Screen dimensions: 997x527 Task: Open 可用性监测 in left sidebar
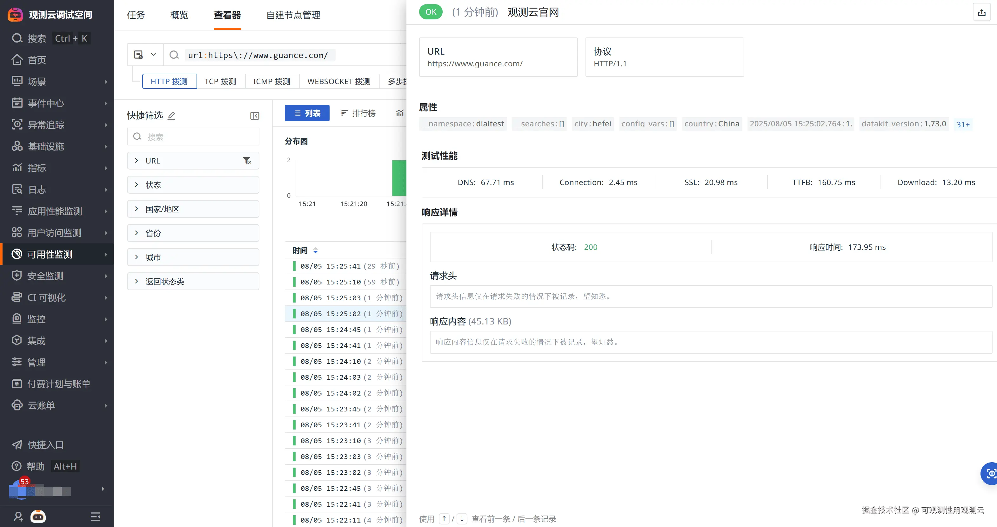(x=50, y=254)
